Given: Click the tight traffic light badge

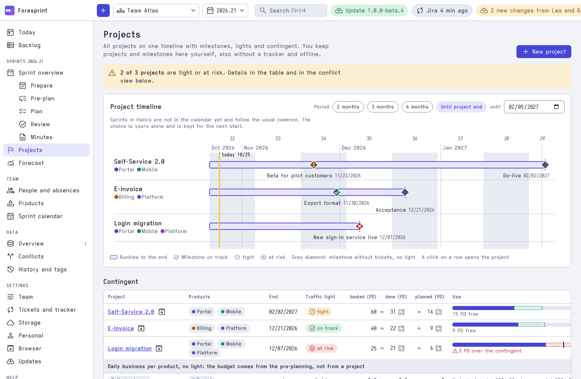Looking at the screenshot, I should tap(319, 312).
